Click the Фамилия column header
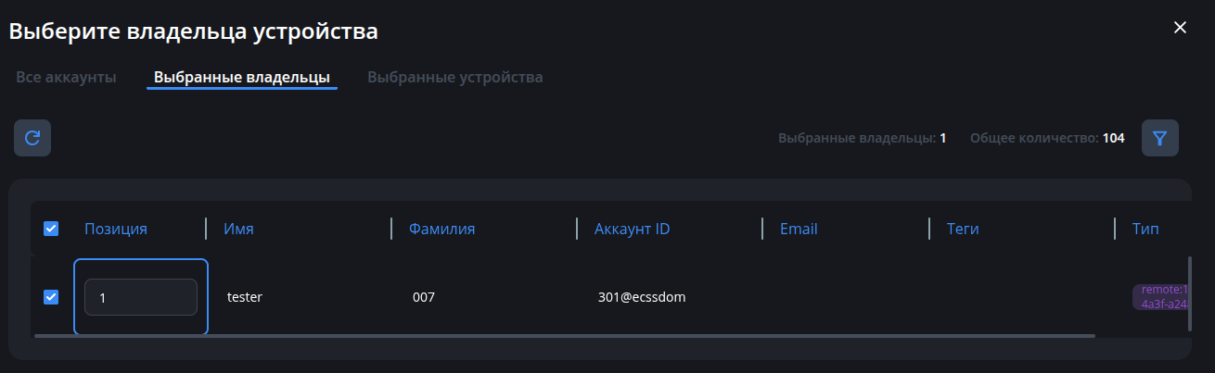Image resolution: width=1215 pixels, height=373 pixels. pos(441,229)
